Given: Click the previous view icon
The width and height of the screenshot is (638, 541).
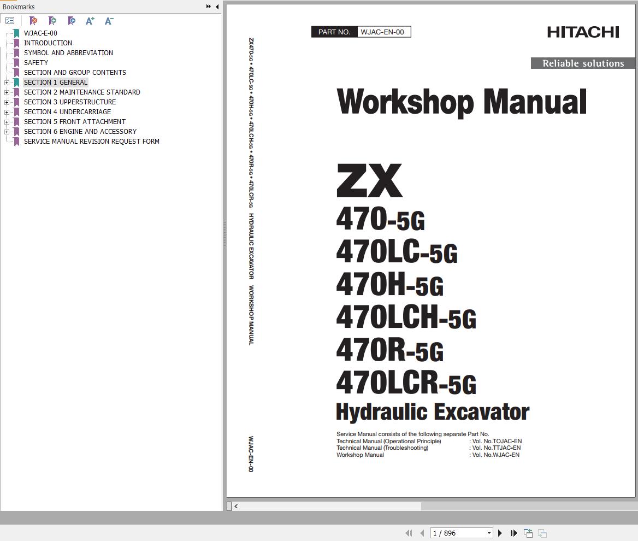Looking at the screenshot, I should point(528,533).
